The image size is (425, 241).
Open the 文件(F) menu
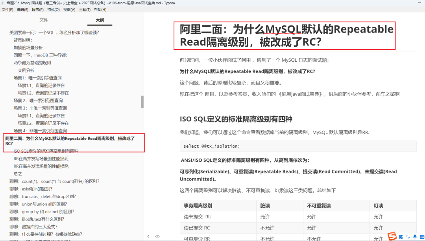[7, 10]
